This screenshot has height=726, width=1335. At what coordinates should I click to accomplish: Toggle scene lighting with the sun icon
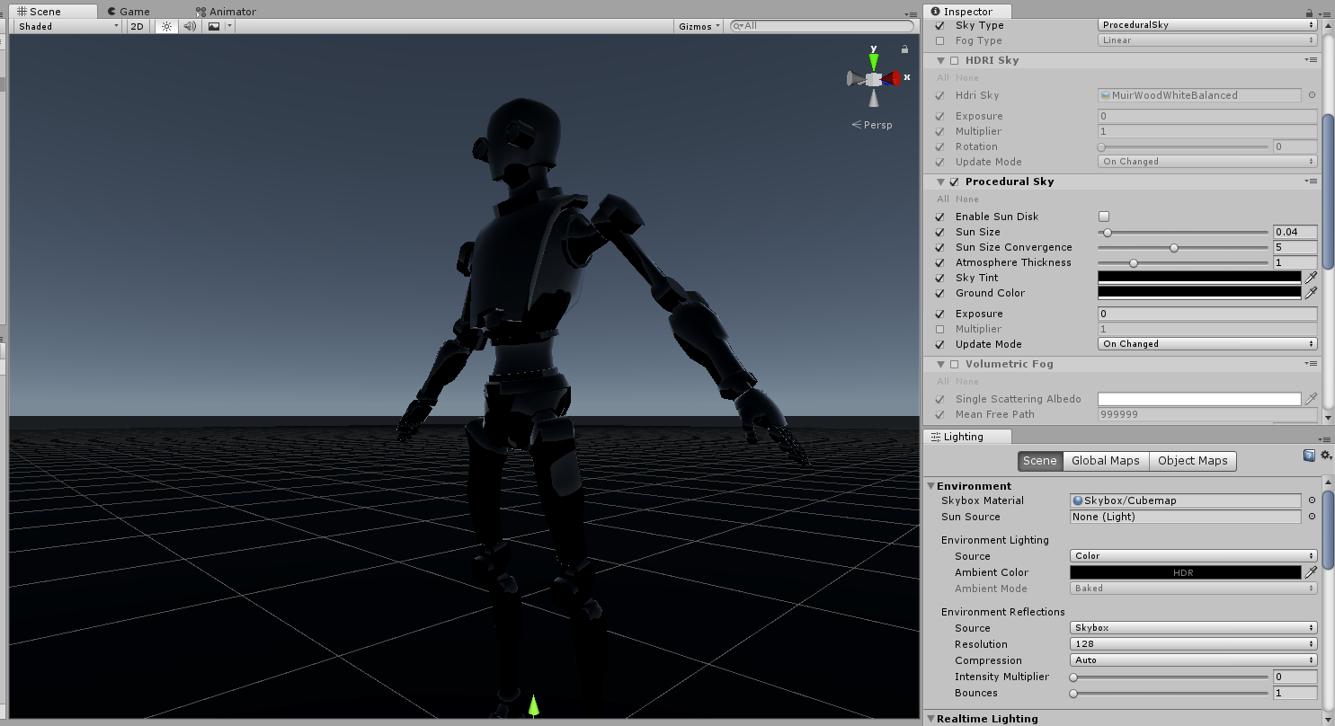(x=166, y=26)
